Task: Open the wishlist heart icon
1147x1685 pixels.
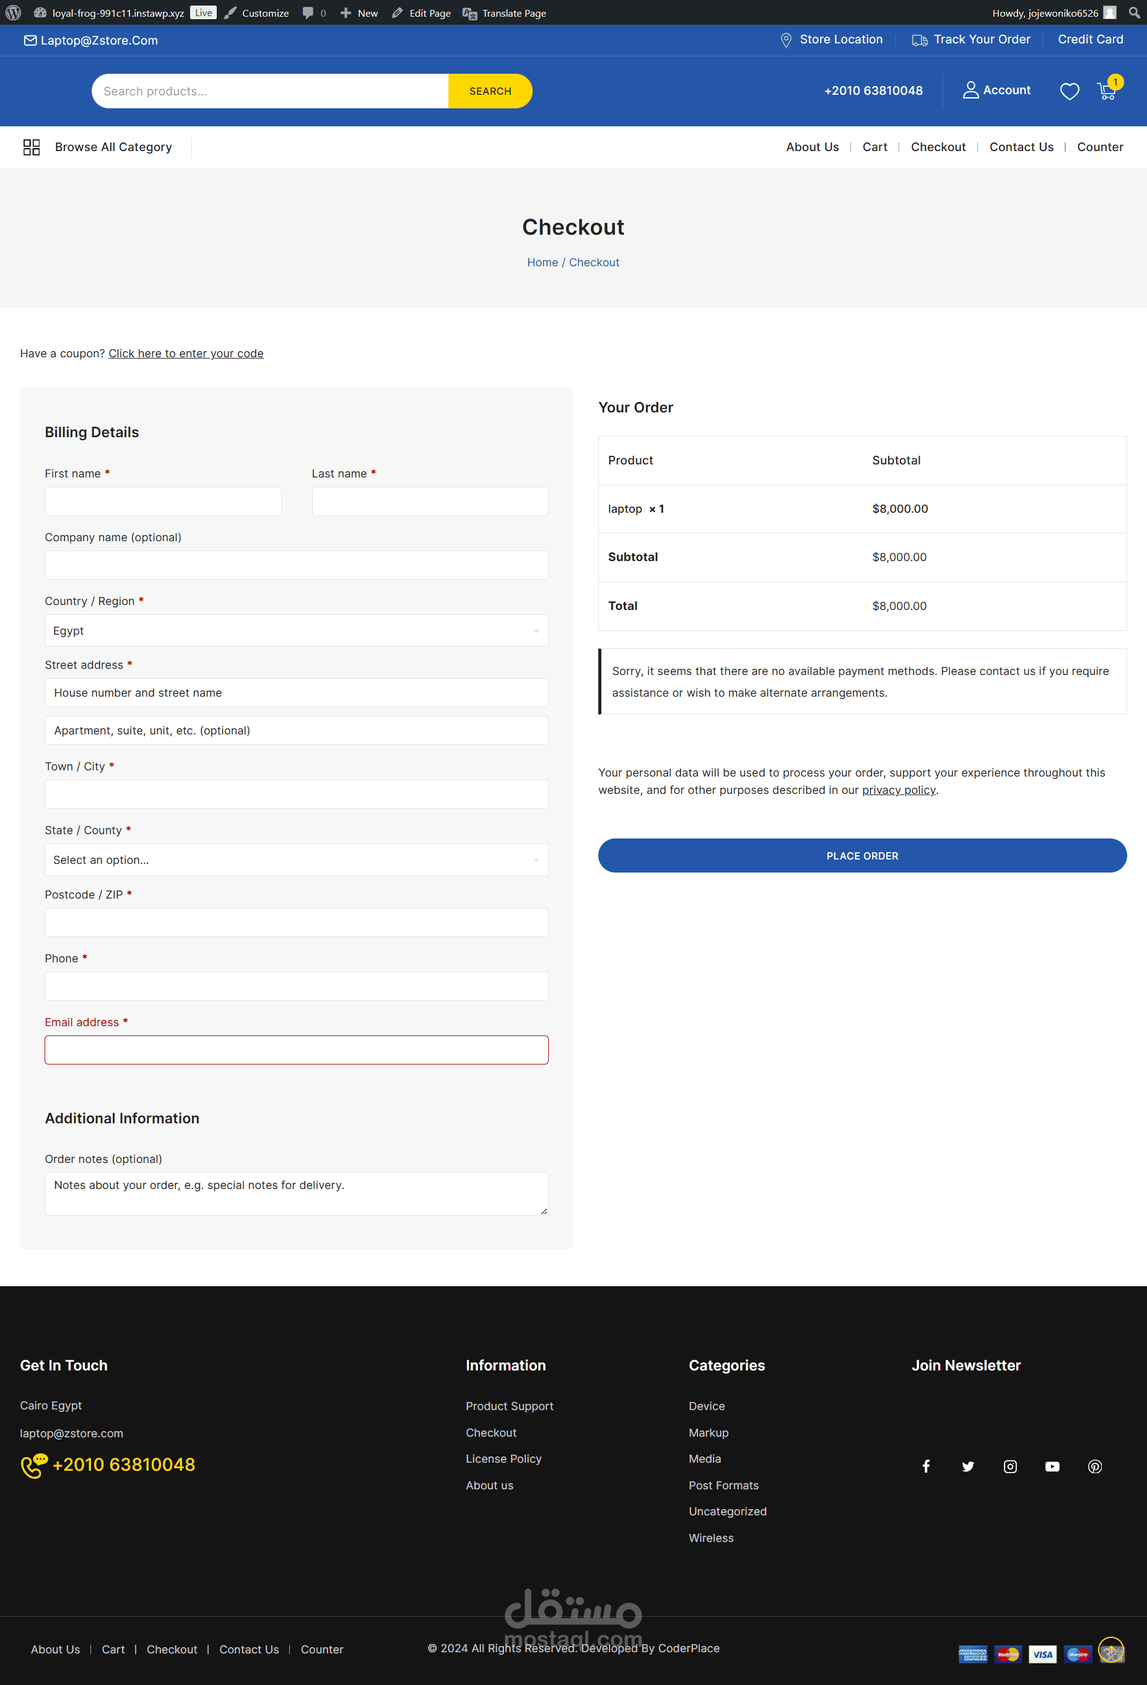Action: click(x=1070, y=92)
